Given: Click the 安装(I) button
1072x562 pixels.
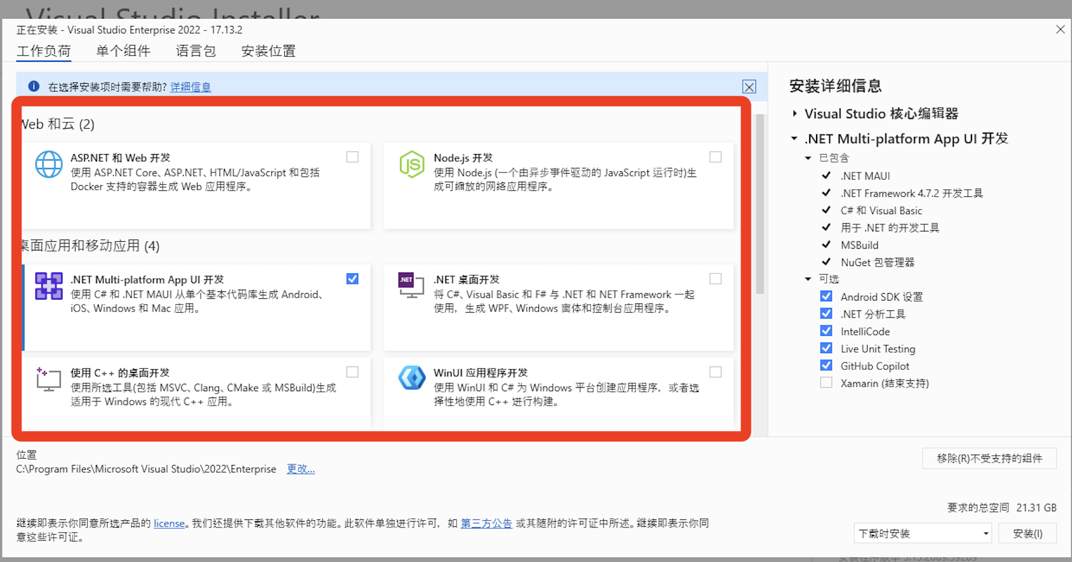Looking at the screenshot, I should tap(1028, 533).
